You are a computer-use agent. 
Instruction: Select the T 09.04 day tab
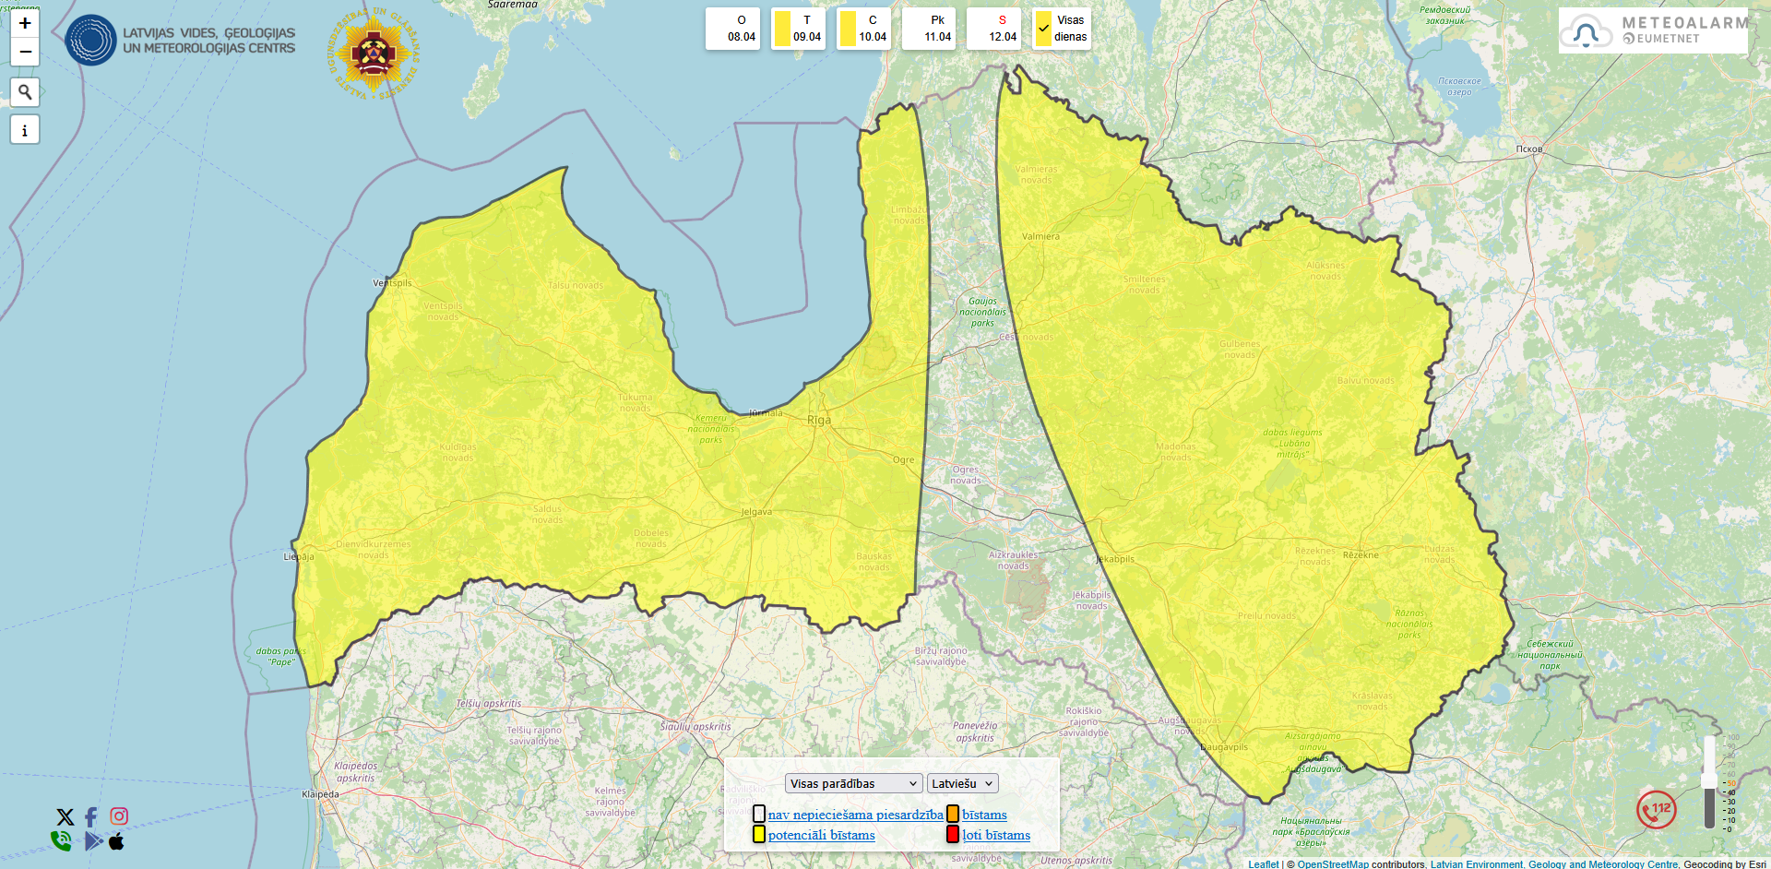coord(799,29)
